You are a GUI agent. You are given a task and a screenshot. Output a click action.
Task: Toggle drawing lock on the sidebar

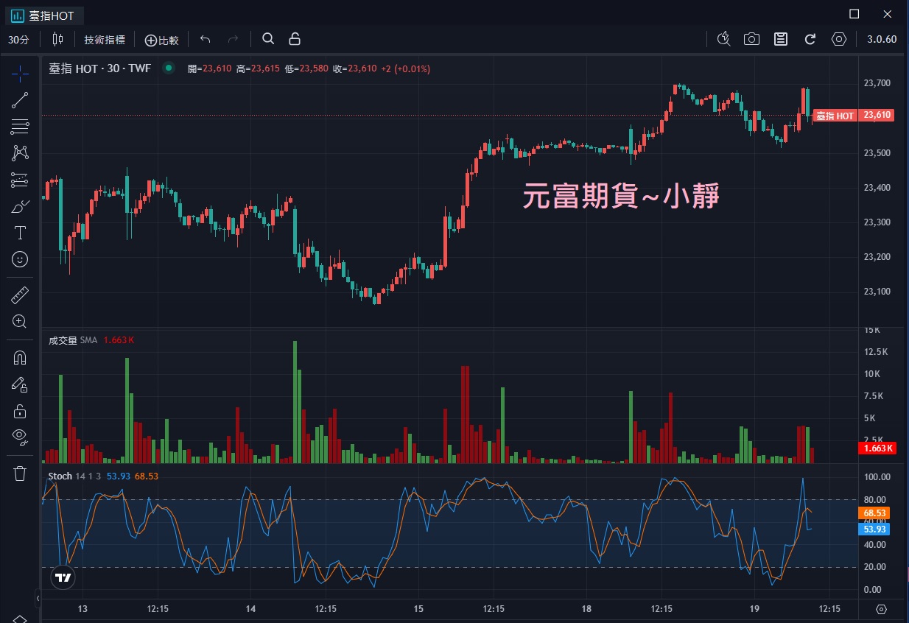20,411
